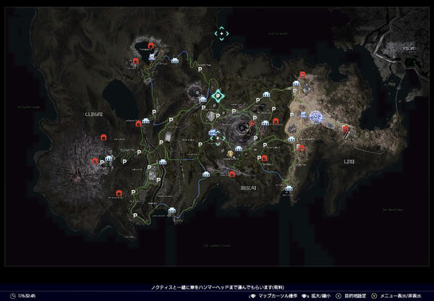434x301 pixels.
Task: Select the yellow quest marker south of the crater
Action: point(230,153)
